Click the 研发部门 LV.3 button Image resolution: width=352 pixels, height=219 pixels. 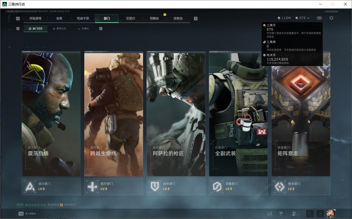tap(301, 187)
